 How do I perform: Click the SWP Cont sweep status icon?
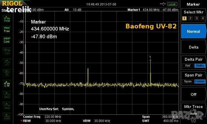(7, 40)
